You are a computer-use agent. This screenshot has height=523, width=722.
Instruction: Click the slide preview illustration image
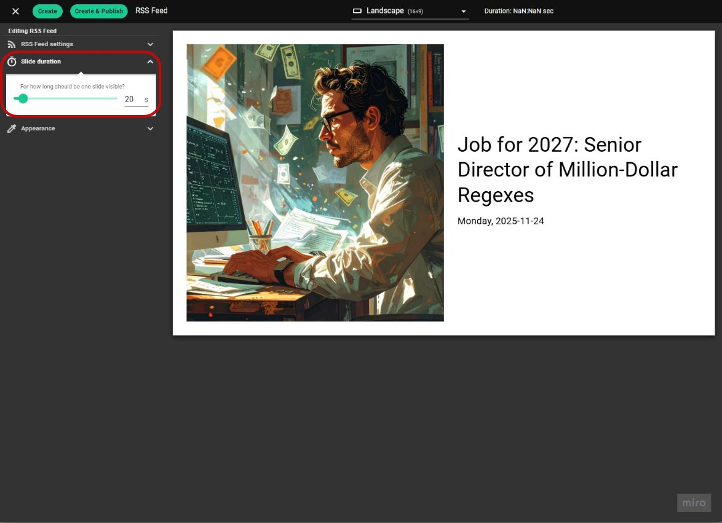point(315,183)
